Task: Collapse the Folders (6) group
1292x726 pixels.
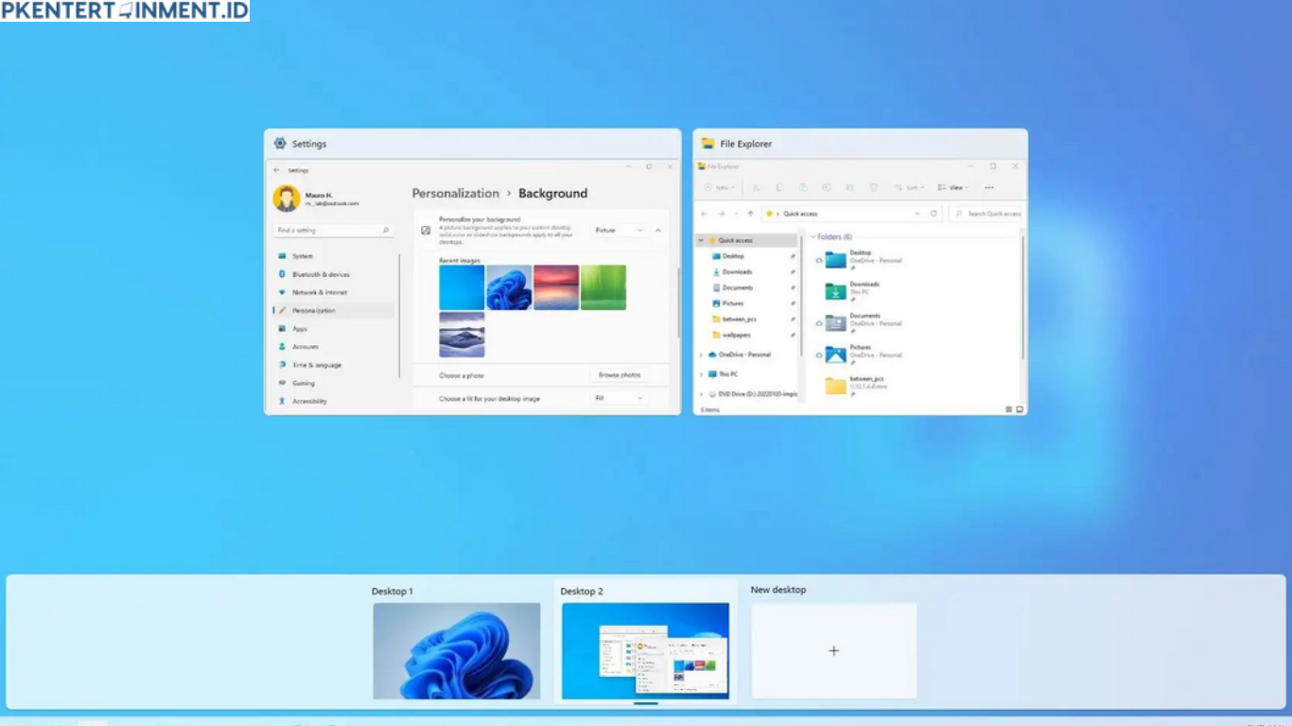Action: coord(812,236)
